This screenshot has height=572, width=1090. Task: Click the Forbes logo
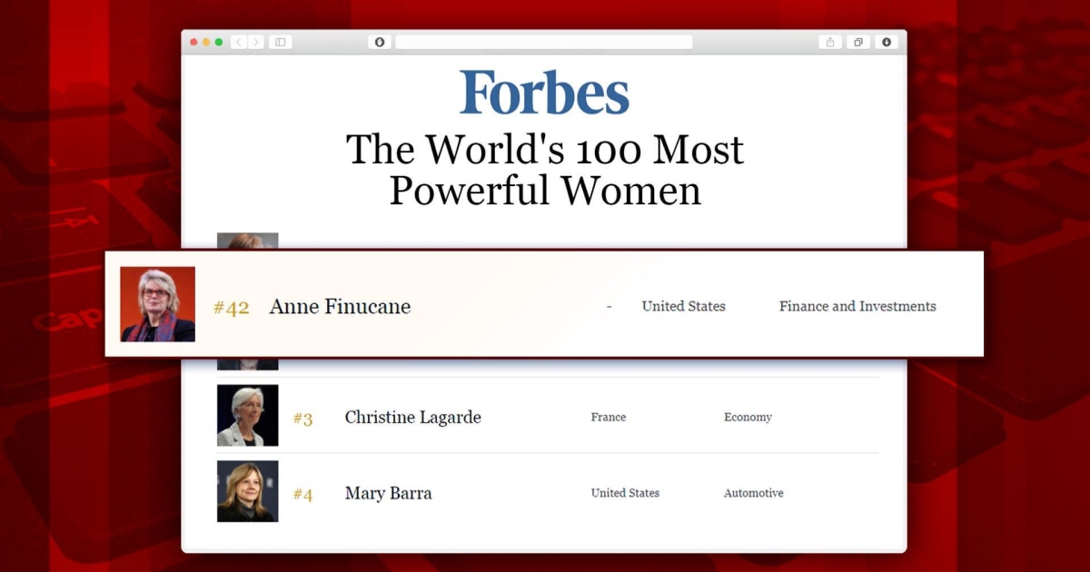pos(544,89)
